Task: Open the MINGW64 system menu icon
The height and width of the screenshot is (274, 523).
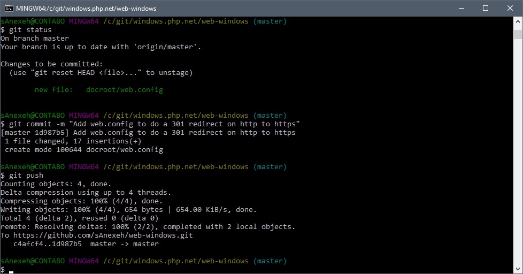Action: (x=9, y=8)
